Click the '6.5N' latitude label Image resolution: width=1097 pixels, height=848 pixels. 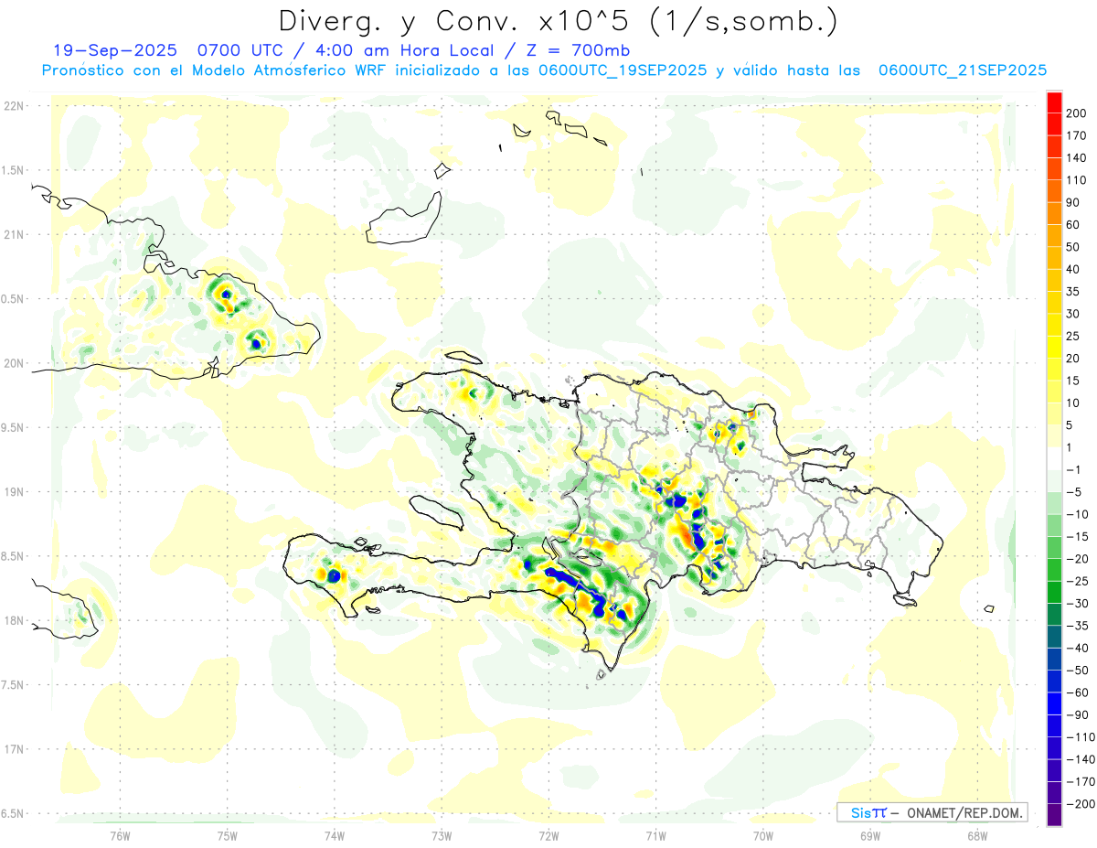pyautogui.click(x=14, y=813)
